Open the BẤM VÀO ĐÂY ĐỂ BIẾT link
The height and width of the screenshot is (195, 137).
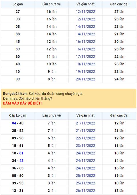22,103
